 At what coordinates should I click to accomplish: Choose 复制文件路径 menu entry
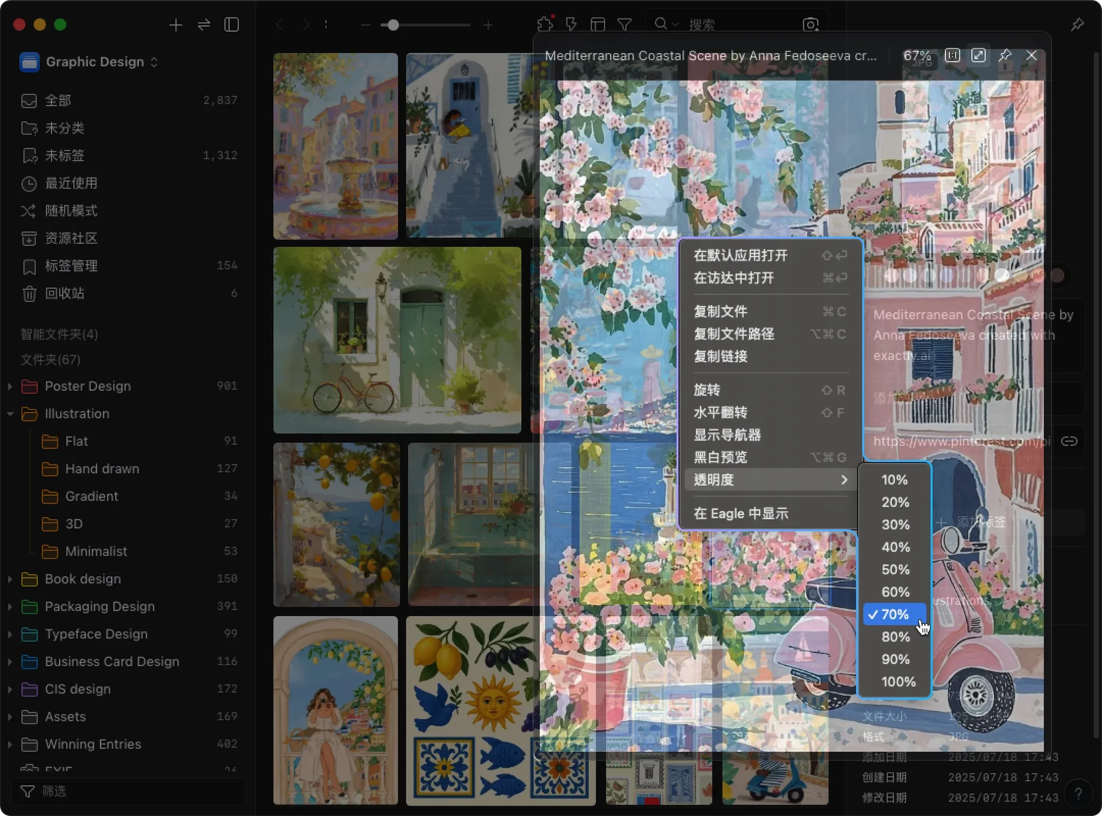pos(771,334)
